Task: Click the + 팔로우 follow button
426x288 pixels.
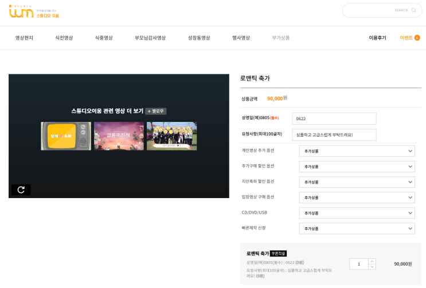Action: coord(156,111)
